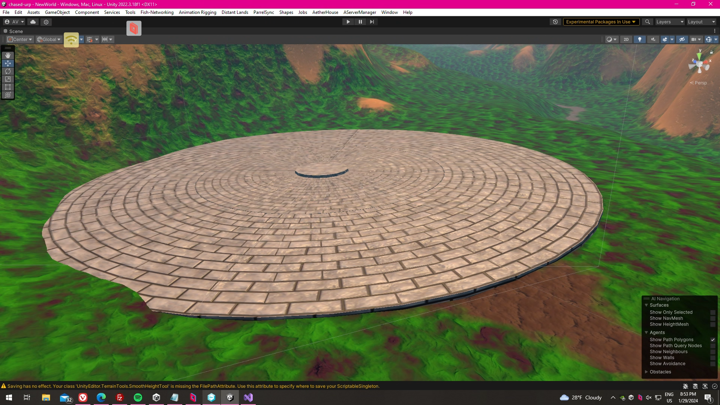Image resolution: width=720 pixels, height=405 pixels.
Task: Open the Center pivot dropdown
Action: click(x=20, y=39)
